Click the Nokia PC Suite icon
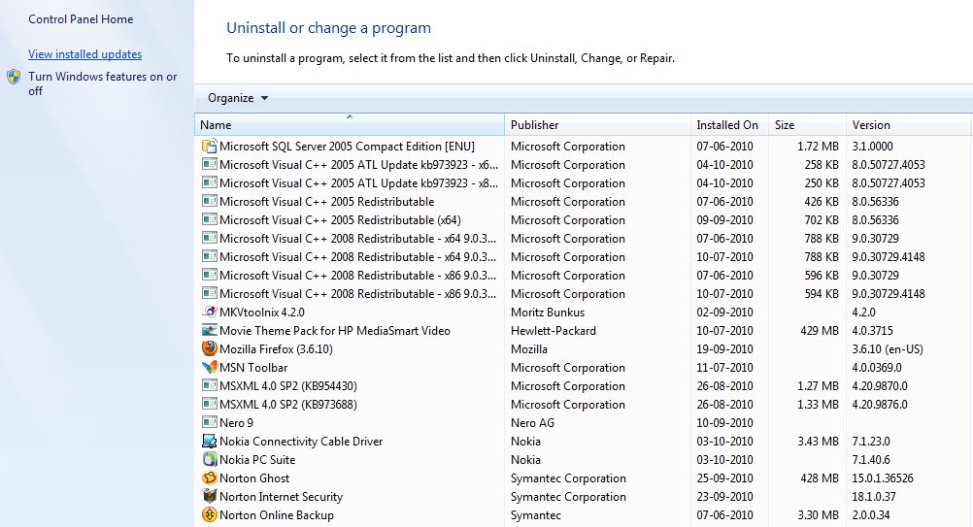Image resolution: width=973 pixels, height=527 pixels. coord(209,460)
